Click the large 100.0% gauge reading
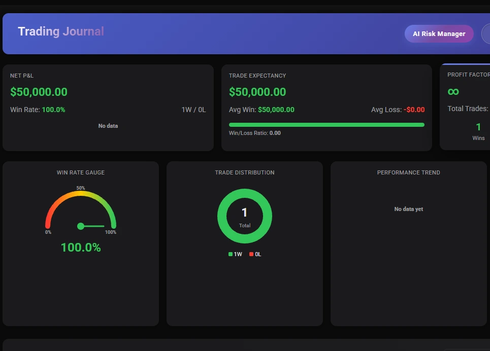490x351 pixels. [81, 248]
